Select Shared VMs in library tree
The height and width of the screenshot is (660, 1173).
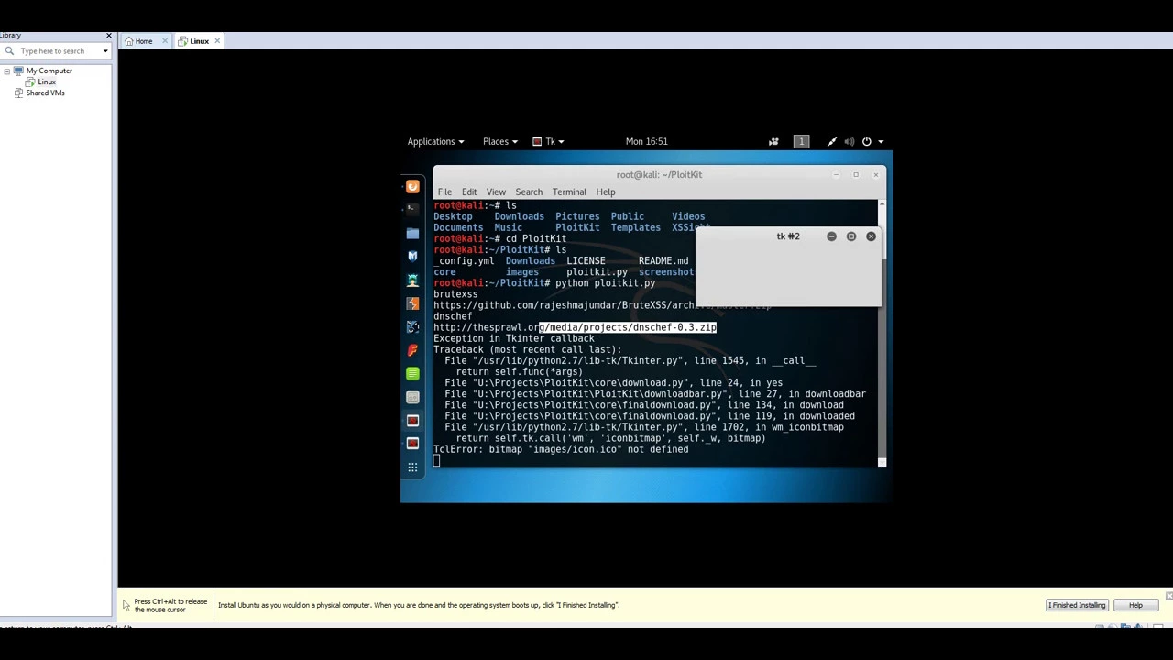[45, 93]
